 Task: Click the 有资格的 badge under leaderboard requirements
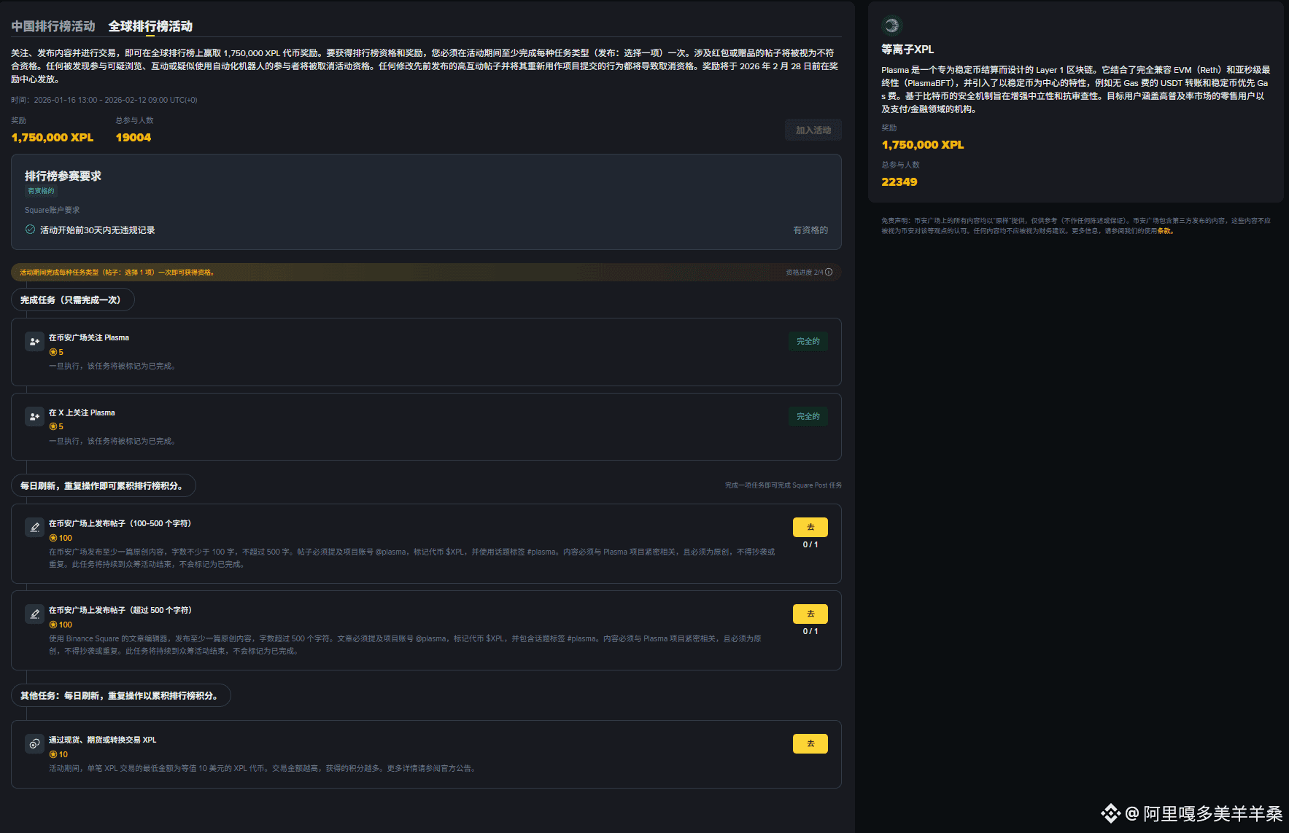point(41,191)
